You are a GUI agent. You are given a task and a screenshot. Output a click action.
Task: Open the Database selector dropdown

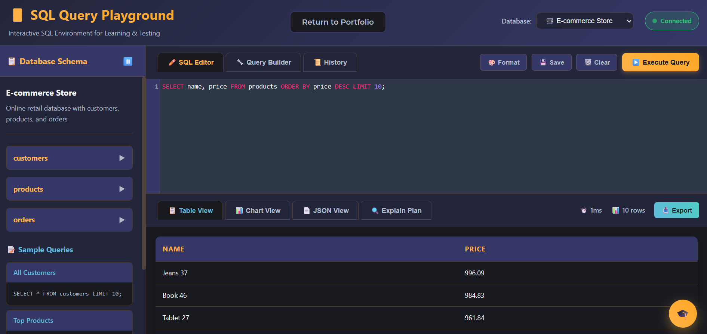coord(584,21)
